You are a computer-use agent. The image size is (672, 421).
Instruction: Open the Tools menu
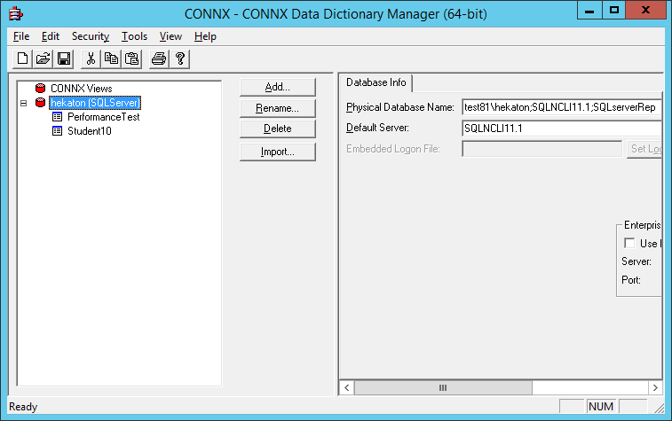point(134,36)
